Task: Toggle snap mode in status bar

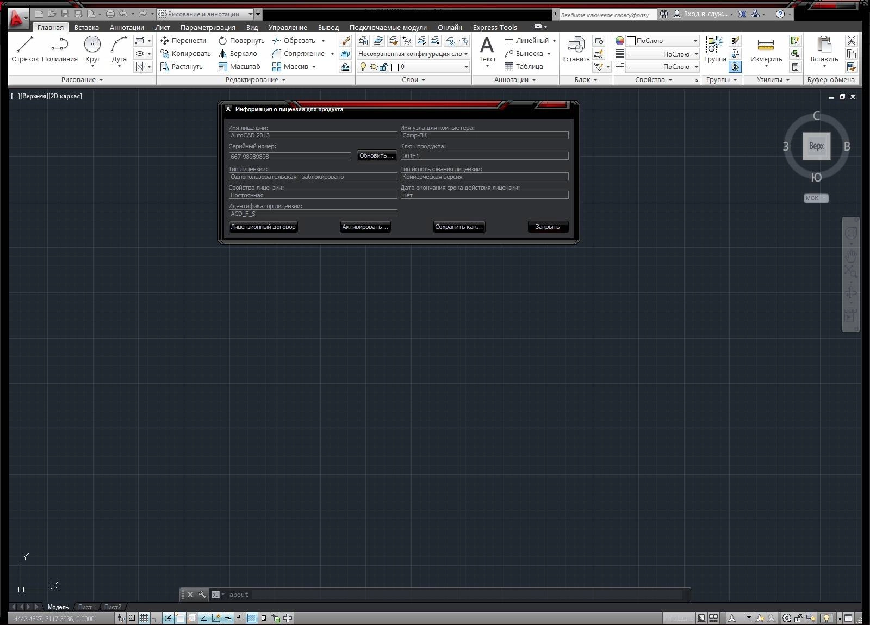Action: [x=132, y=618]
